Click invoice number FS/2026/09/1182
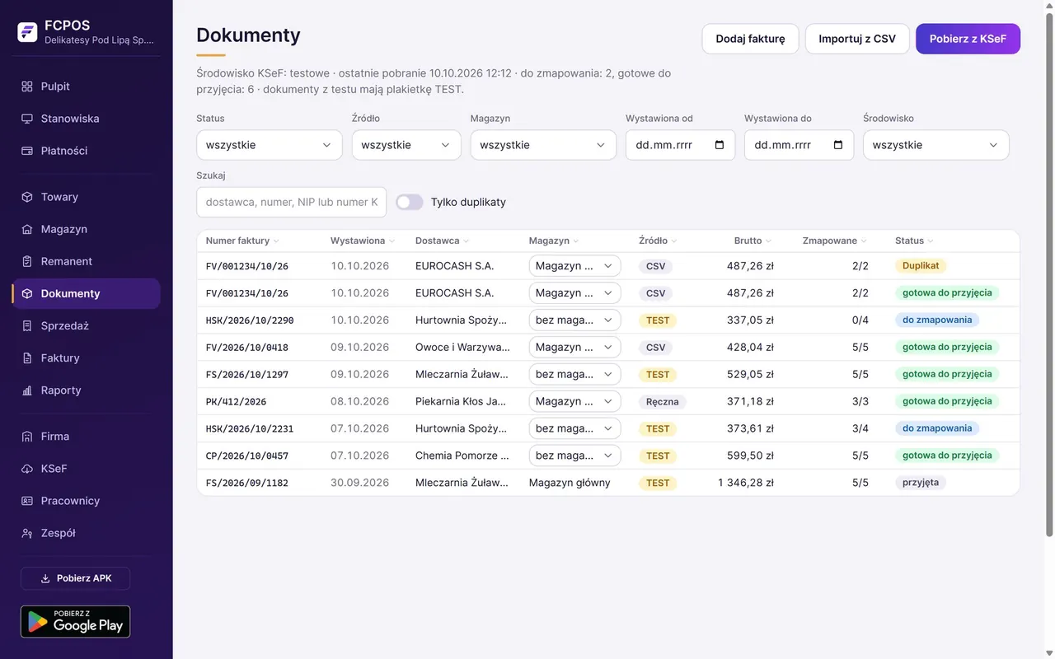 247,483
